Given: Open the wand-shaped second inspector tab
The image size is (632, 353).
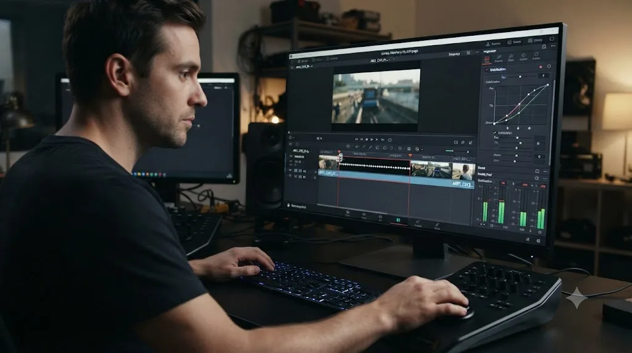Looking at the screenshot, I should [499, 57].
